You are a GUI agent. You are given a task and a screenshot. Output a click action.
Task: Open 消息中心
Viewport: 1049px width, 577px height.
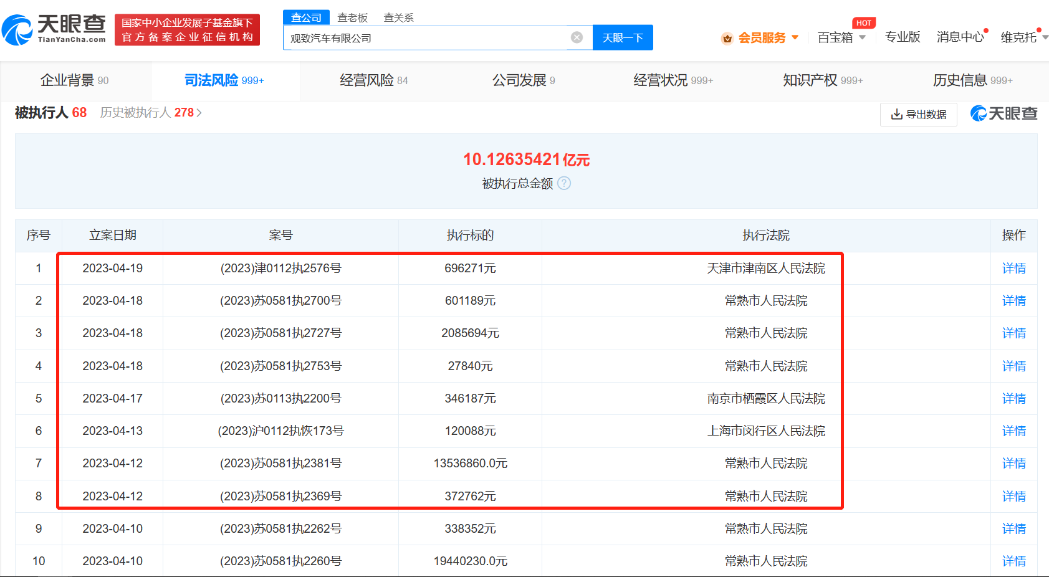[960, 37]
